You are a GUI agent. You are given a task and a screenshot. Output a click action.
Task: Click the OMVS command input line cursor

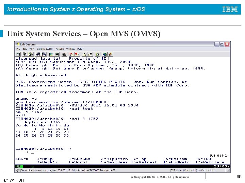click(x=33, y=153)
